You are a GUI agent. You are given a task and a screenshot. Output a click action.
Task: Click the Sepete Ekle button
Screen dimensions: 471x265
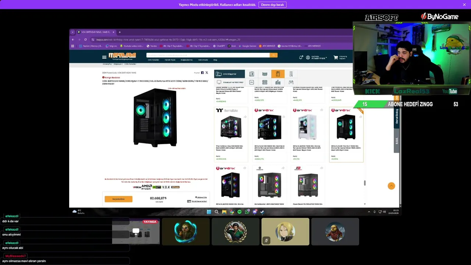118,199
